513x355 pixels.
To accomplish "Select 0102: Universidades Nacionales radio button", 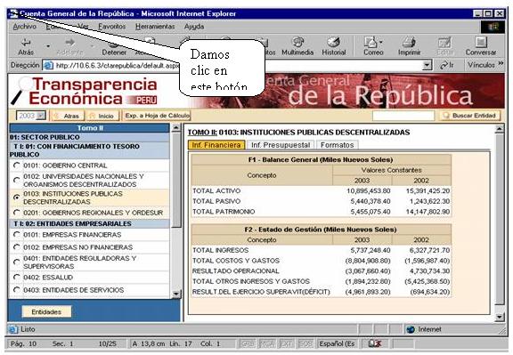I will coord(16,180).
